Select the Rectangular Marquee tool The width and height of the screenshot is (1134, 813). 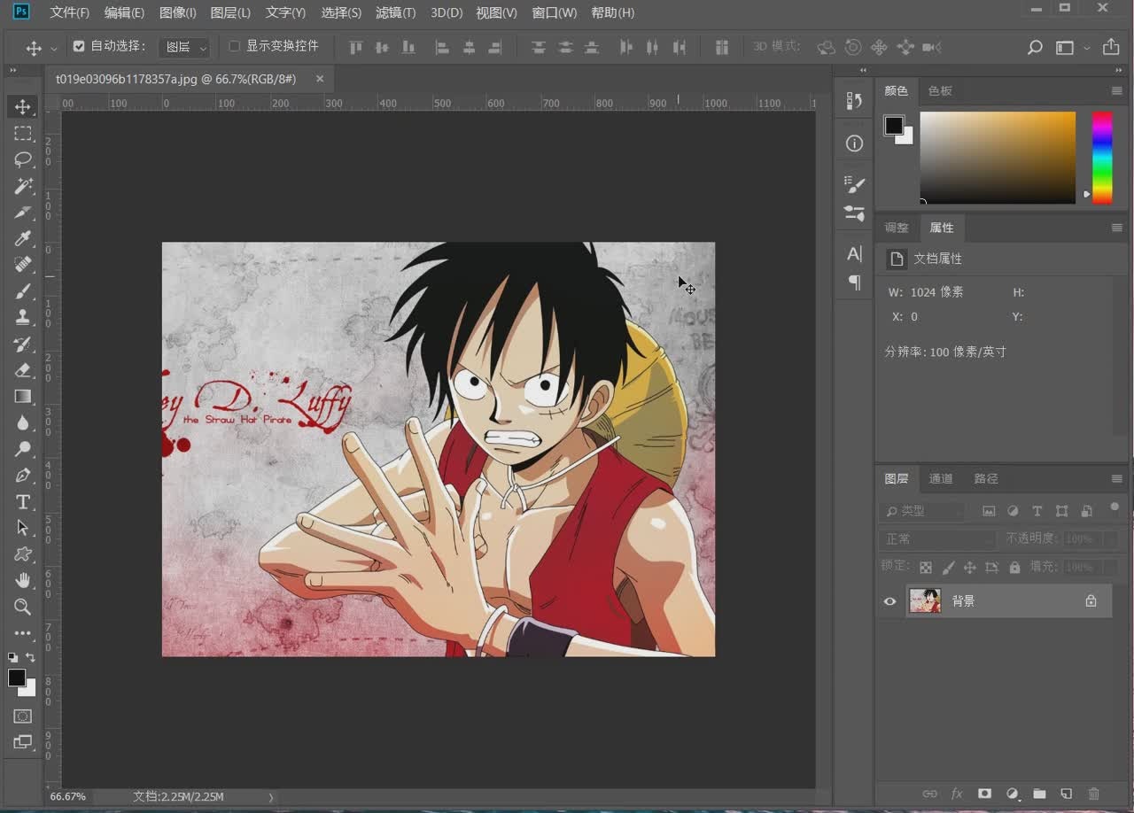click(x=23, y=134)
